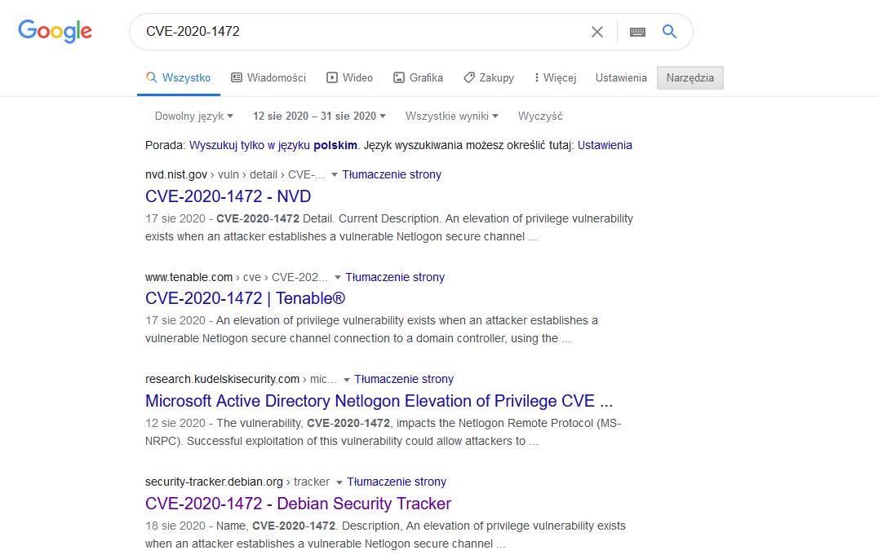The image size is (878, 559).
Task: Click the blue search magnifier icon
Action: click(x=670, y=32)
